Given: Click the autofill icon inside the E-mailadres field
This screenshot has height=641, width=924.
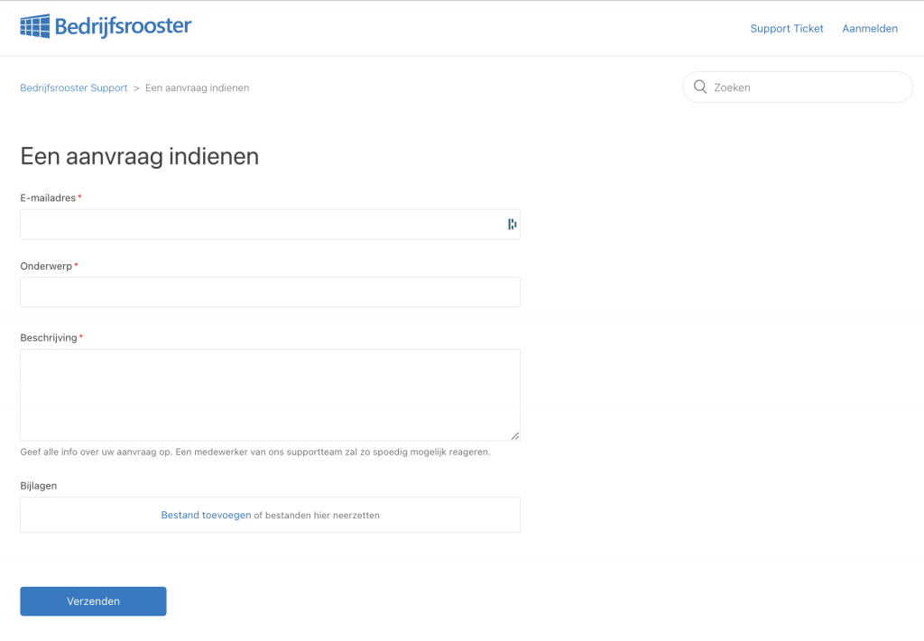Looking at the screenshot, I should click(512, 224).
